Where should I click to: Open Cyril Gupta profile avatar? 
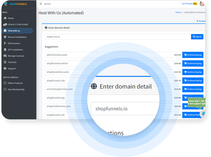tap(202, 4)
